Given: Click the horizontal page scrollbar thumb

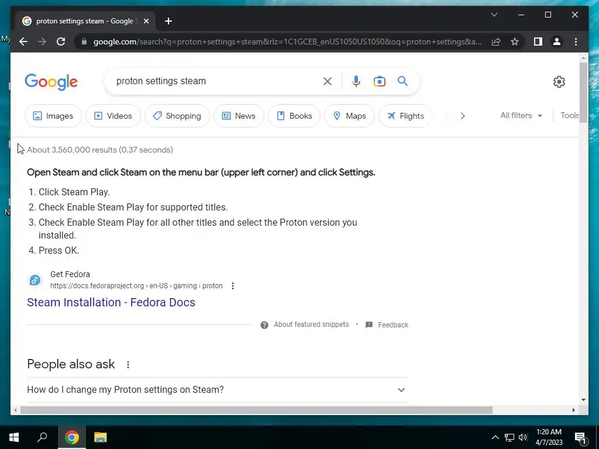Looking at the screenshot, I should pyautogui.click(x=256, y=410).
